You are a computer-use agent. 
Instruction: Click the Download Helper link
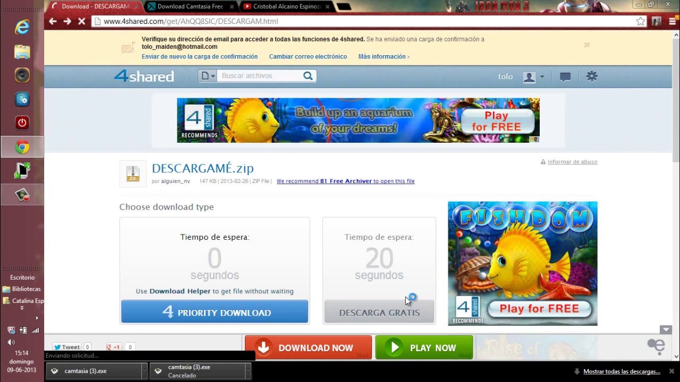tap(180, 291)
